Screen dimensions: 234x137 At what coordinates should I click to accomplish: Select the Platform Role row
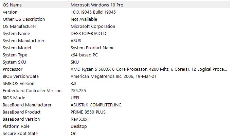click(16, 126)
